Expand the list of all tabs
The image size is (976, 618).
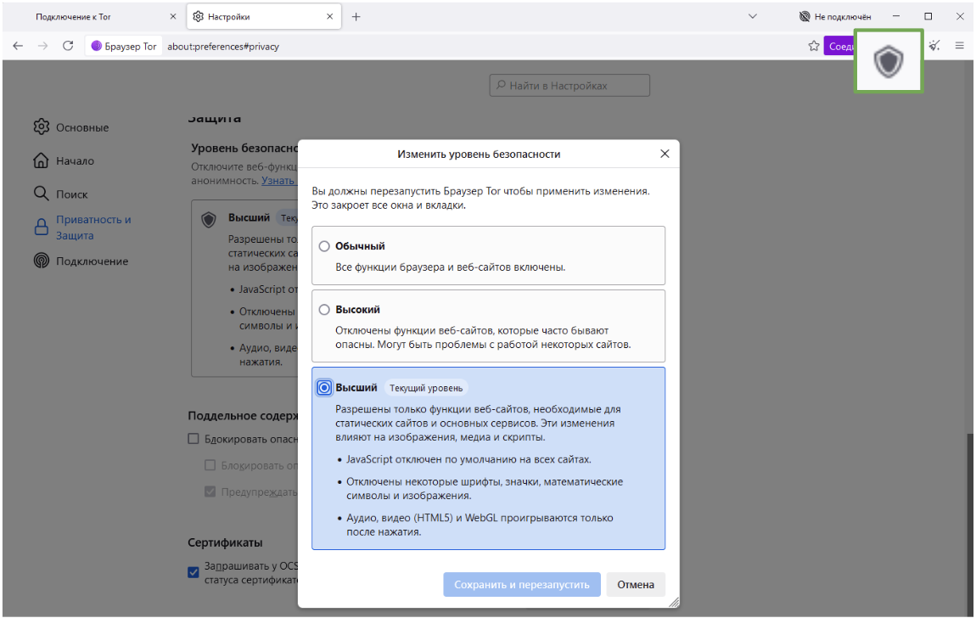point(752,16)
